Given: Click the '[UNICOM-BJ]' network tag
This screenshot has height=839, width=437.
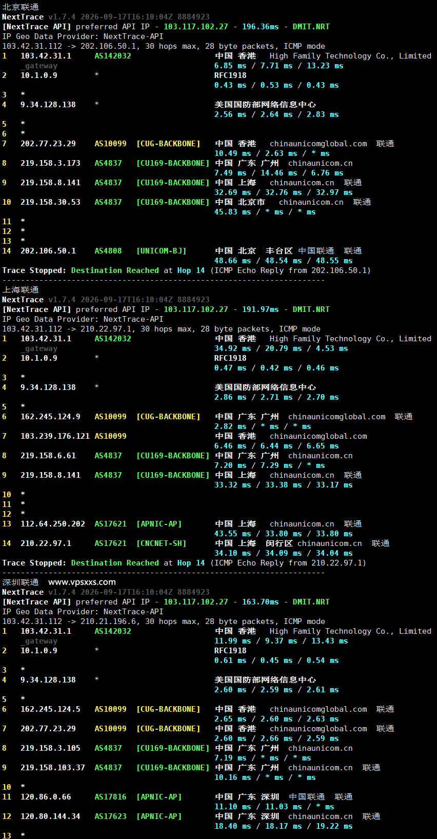Looking at the screenshot, I should point(162,251).
